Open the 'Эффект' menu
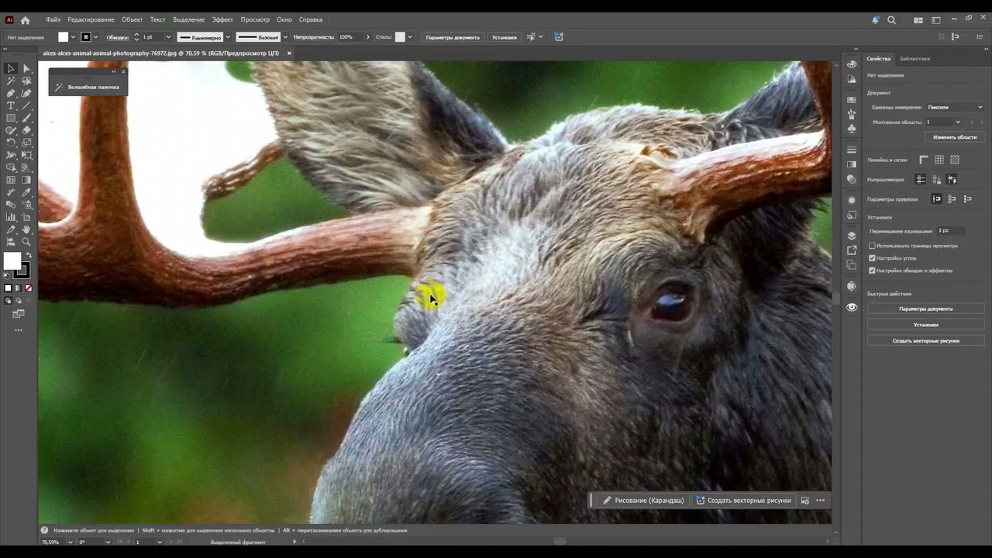This screenshot has height=558, width=992. point(222,19)
